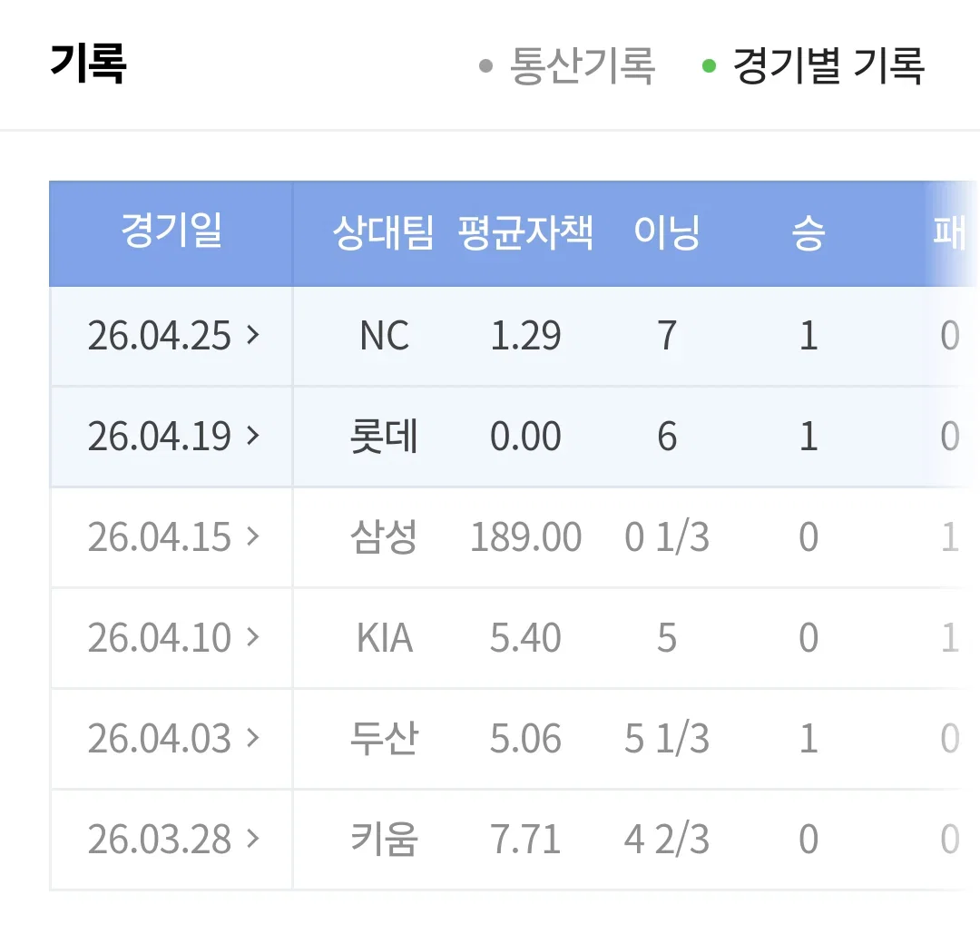Select the 통산기록 radio option
The width and height of the screenshot is (980, 934).
click(566, 65)
